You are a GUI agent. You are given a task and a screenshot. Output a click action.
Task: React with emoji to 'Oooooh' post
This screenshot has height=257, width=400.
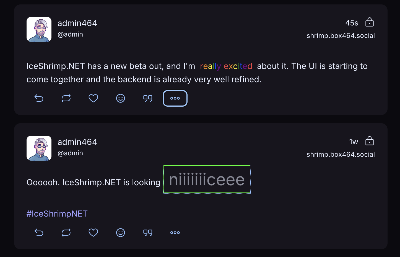[x=121, y=233]
